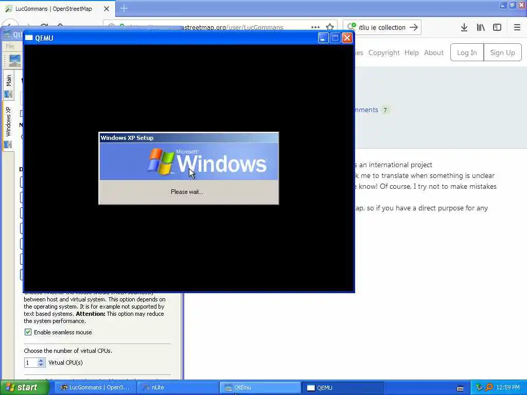The image size is (527, 395).
Task: Click in the browser search field
Action: pos(382,28)
